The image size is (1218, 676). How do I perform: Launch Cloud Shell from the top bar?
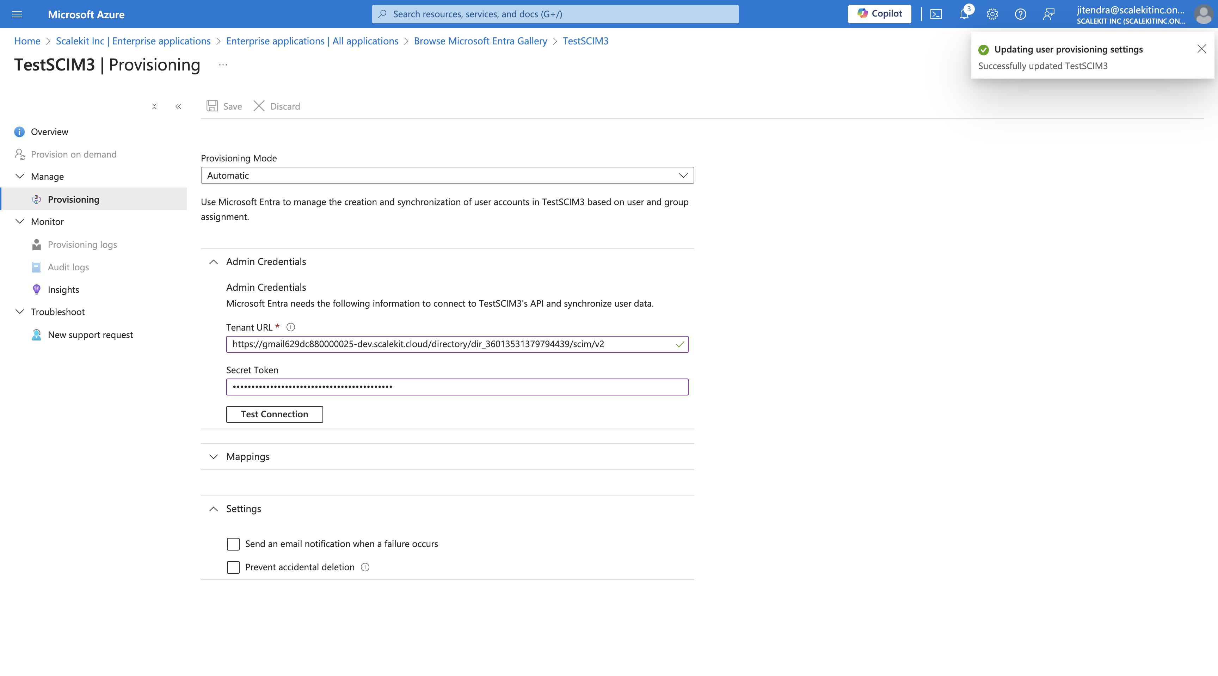click(936, 14)
